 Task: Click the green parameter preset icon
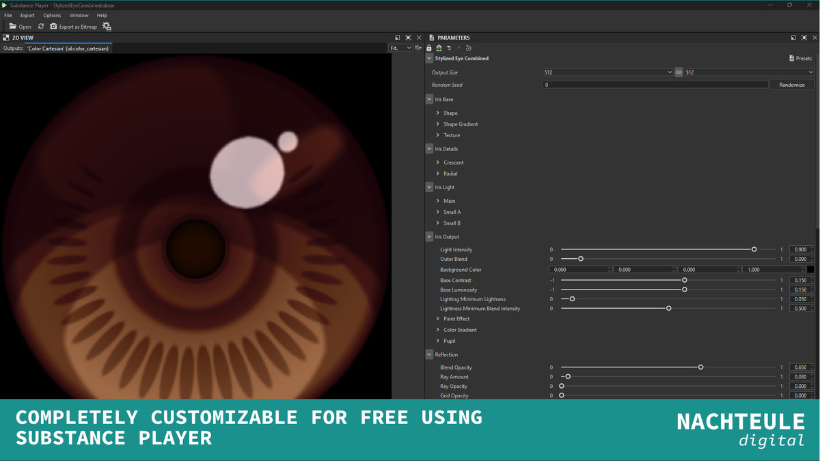click(439, 48)
